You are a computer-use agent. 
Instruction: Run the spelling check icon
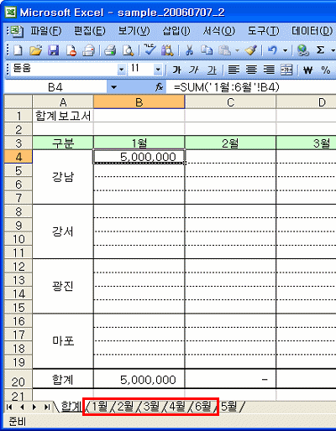click(x=150, y=49)
